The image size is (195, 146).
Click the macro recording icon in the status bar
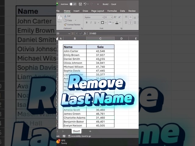pos(64,136)
